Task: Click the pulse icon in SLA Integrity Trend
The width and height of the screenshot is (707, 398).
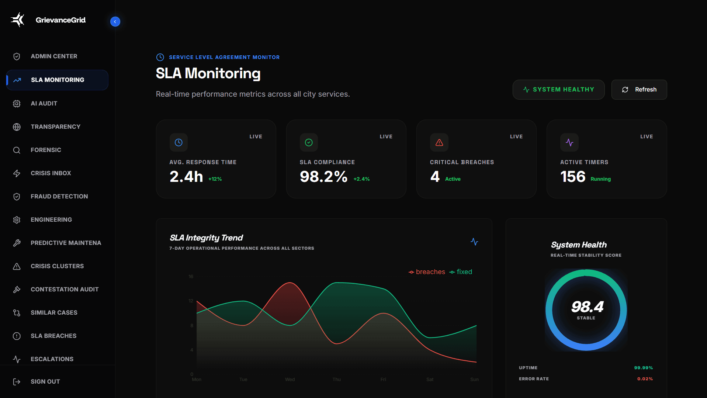Action: 474,242
